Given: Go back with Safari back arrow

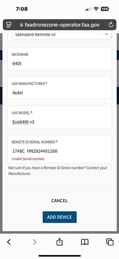Looking at the screenshot, I should point(9,242).
